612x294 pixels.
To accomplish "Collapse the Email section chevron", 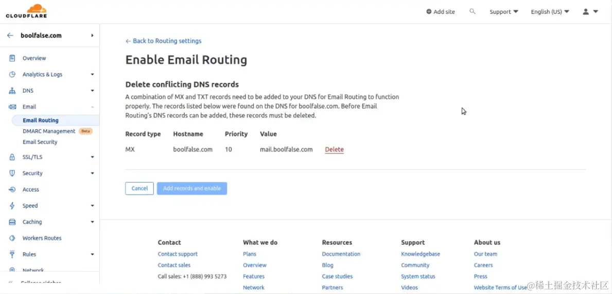I will click(93, 107).
